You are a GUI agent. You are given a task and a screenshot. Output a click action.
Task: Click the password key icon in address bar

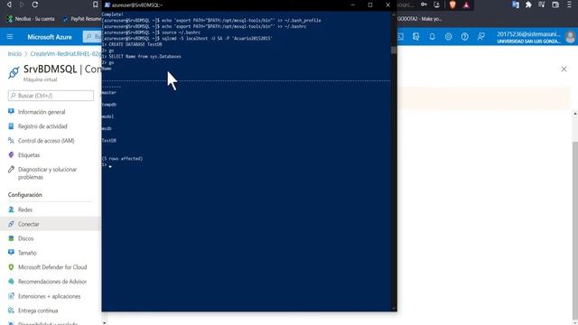(x=424, y=5)
